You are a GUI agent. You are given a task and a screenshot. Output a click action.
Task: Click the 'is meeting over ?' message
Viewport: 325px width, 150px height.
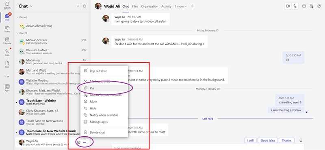(x=290, y=100)
